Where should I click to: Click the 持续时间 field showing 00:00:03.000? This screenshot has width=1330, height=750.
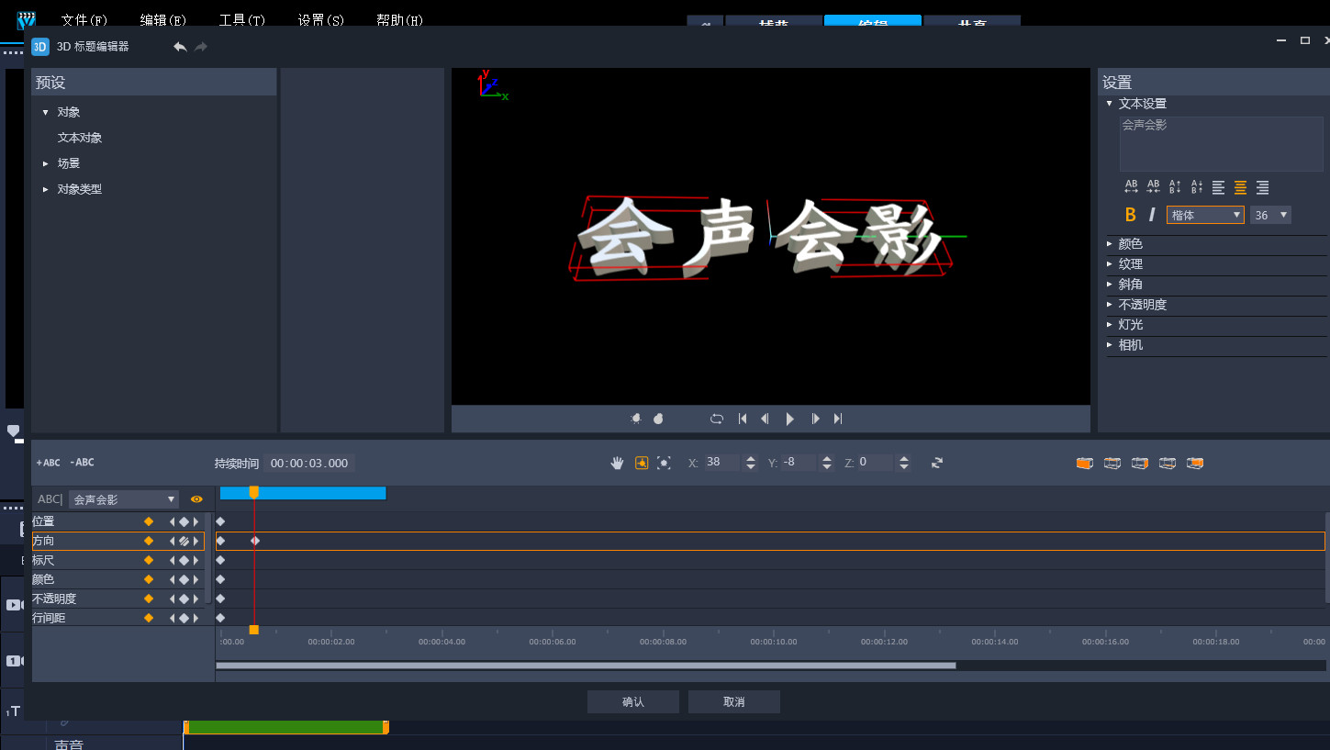tap(309, 464)
